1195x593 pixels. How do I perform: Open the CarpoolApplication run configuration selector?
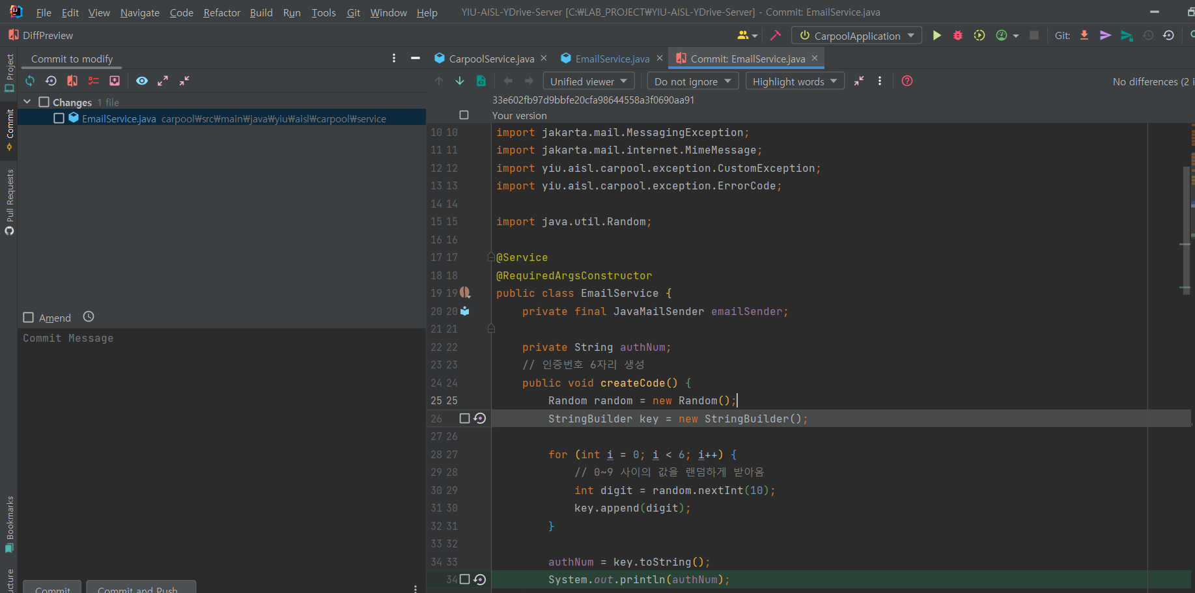[x=856, y=36]
